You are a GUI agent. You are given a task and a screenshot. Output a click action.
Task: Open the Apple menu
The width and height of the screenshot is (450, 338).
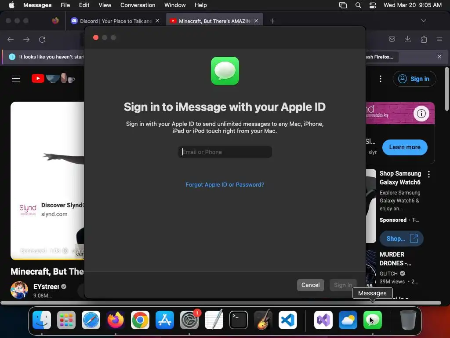[x=11, y=5]
